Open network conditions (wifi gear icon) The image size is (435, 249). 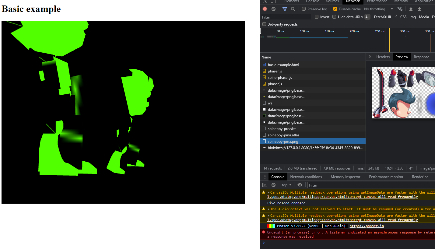(400, 9)
